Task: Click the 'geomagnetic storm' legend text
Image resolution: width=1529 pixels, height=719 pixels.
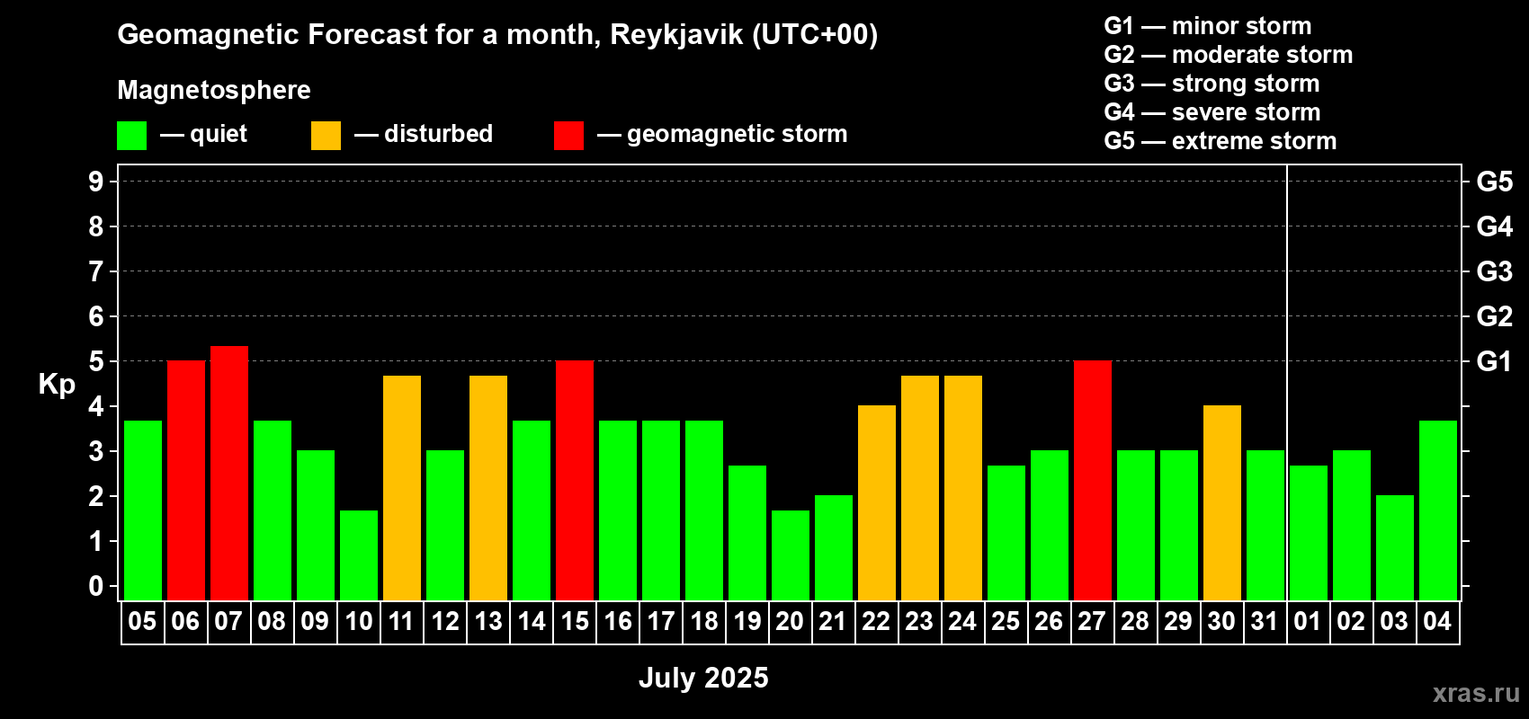Action: (x=738, y=134)
